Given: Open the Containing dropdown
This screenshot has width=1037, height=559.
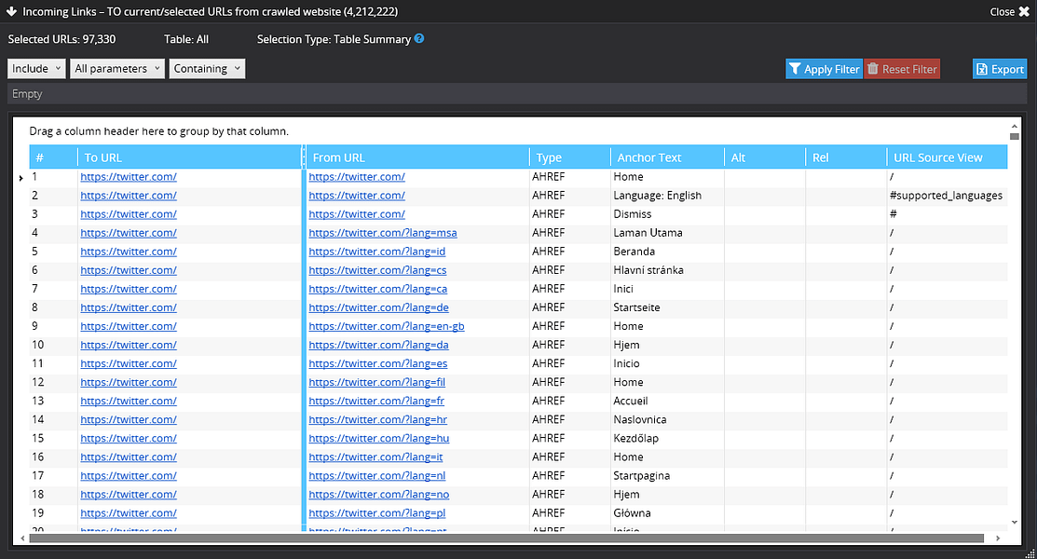Looking at the screenshot, I should 207,69.
